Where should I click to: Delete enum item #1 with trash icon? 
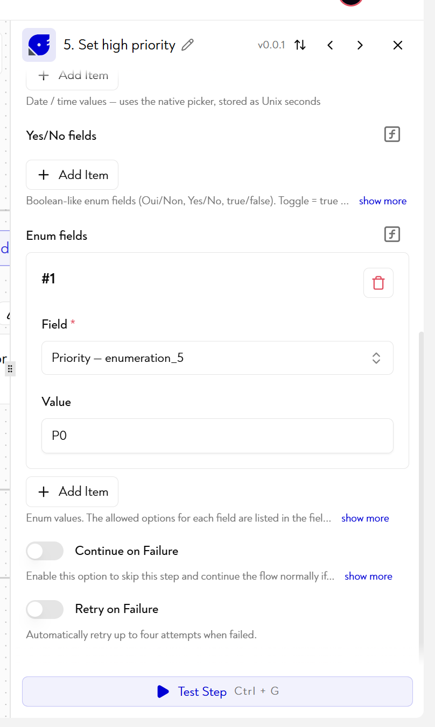378,283
